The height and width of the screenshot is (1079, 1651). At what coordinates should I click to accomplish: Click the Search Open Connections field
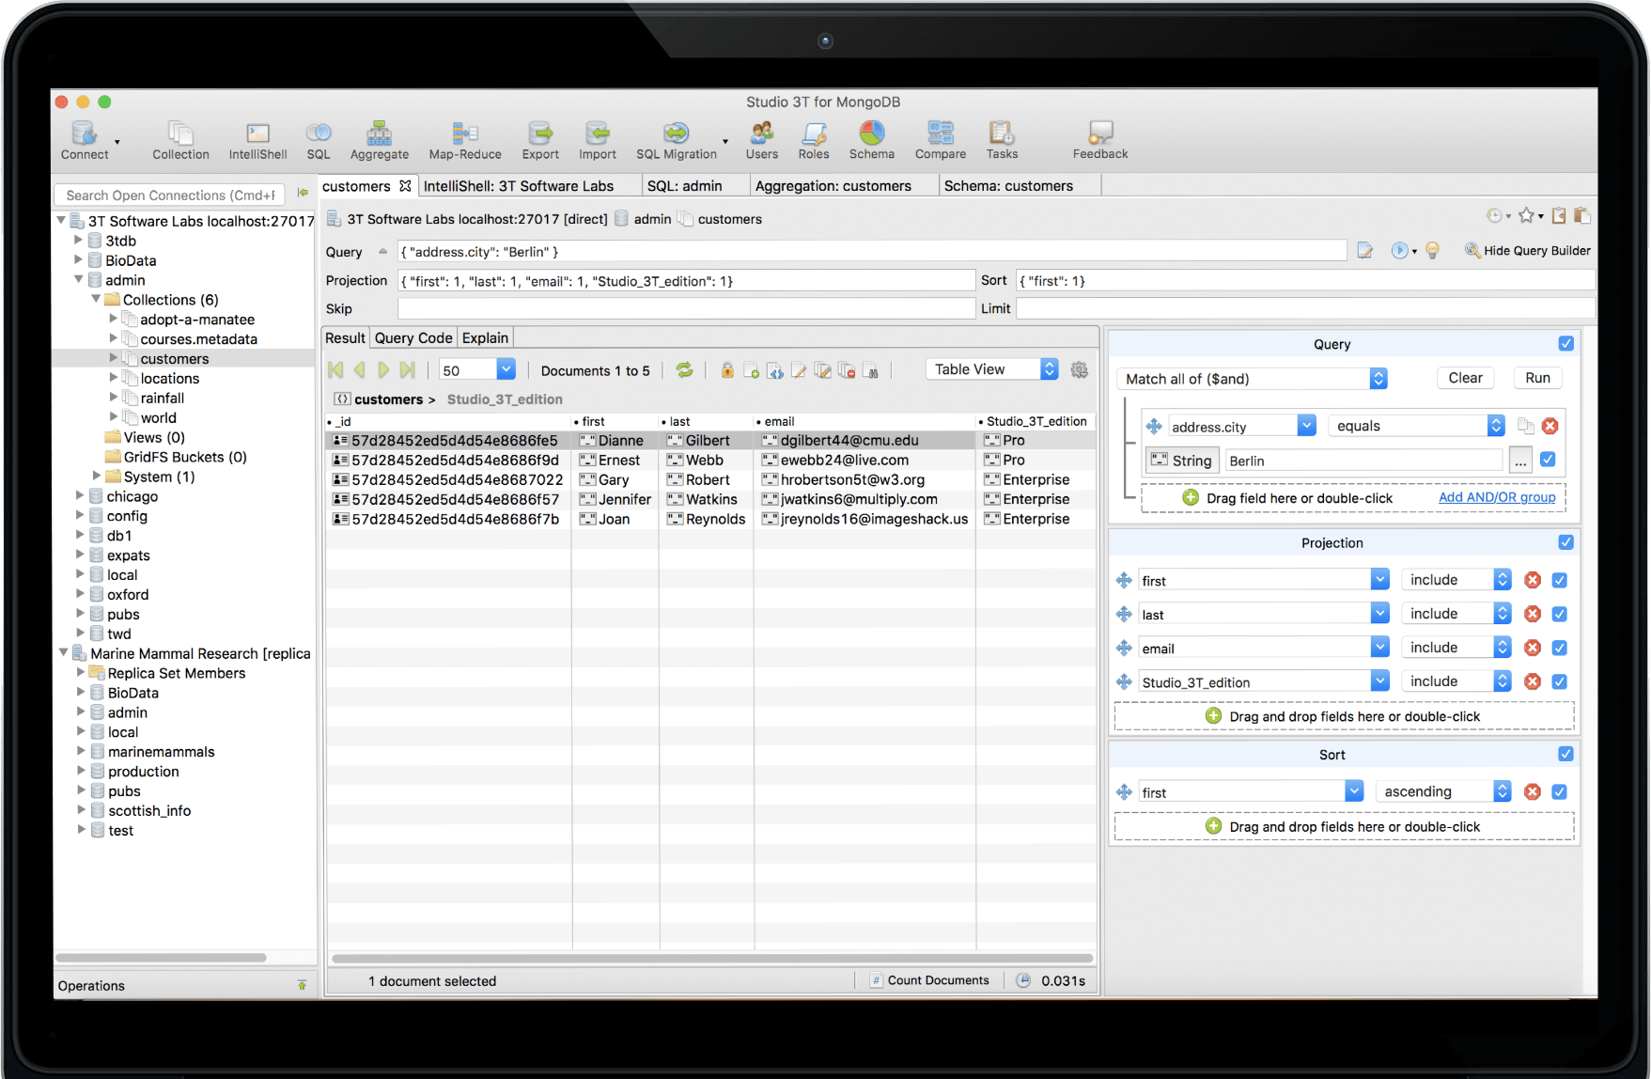click(170, 195)
